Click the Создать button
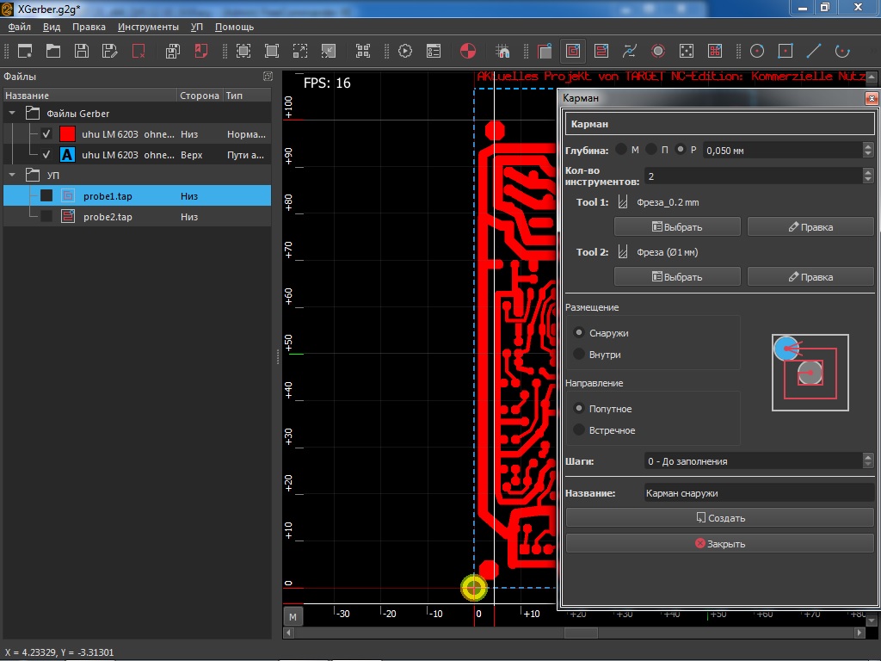This screenshot has height=661, width=881. [720, 517]
